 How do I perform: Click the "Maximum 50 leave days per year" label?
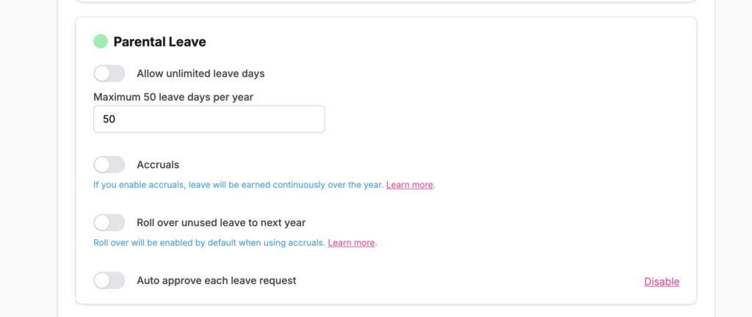[x=173, y=96]
